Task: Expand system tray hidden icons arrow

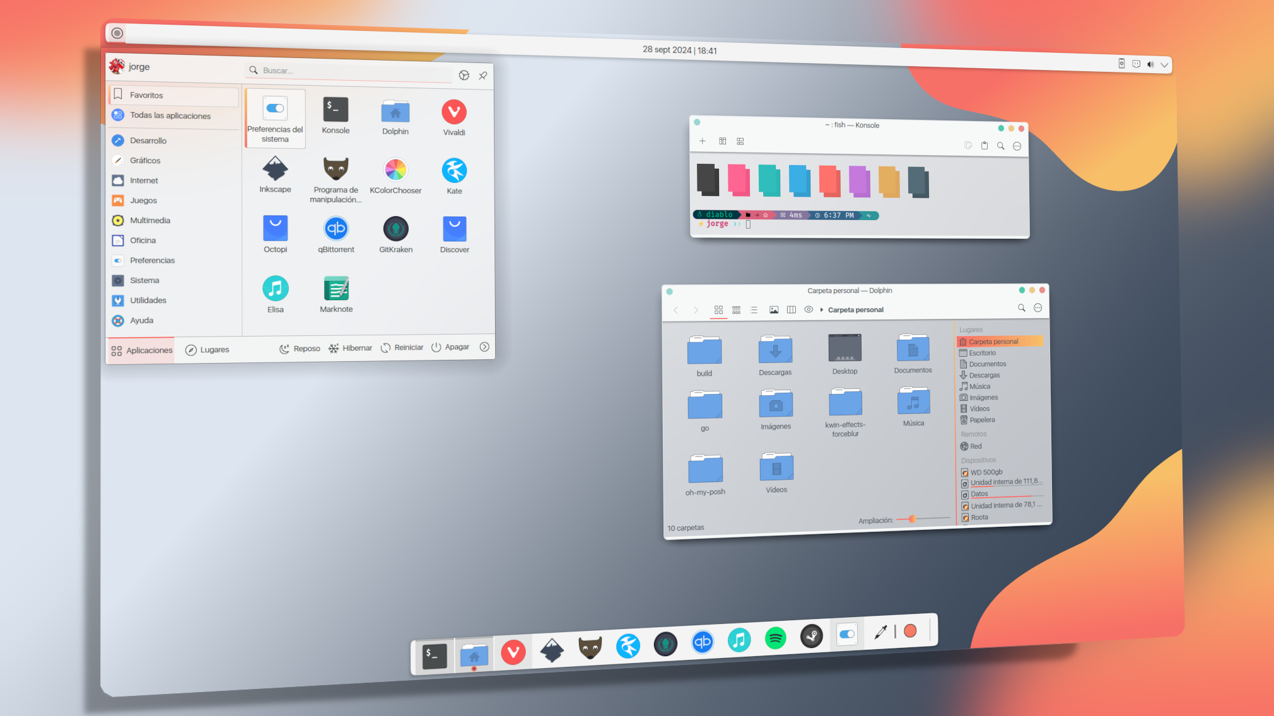Action: 1164,65
